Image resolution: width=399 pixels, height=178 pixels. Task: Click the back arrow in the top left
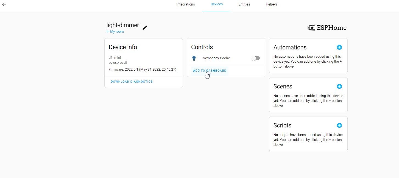pyautogui.click(x=4, y=4)
